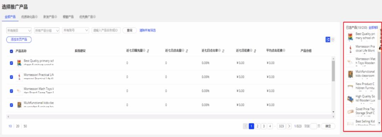Focus the jump-to-page input box
Screen dimensions: 382x137
(314, 126)
